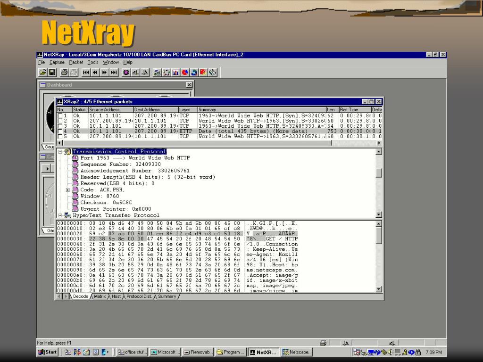The height and width of the screenshot is (362, 483).
Task: Open the Packet menu
Action: click(76, 62)
